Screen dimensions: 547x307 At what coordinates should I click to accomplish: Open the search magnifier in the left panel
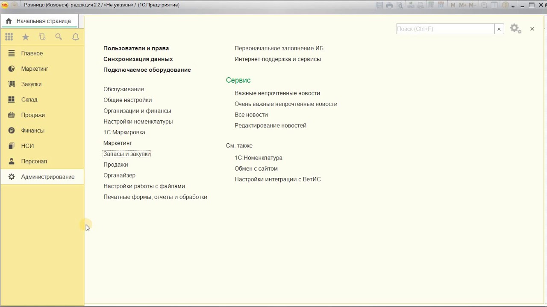pyautogui.click(x=59, y=37)
